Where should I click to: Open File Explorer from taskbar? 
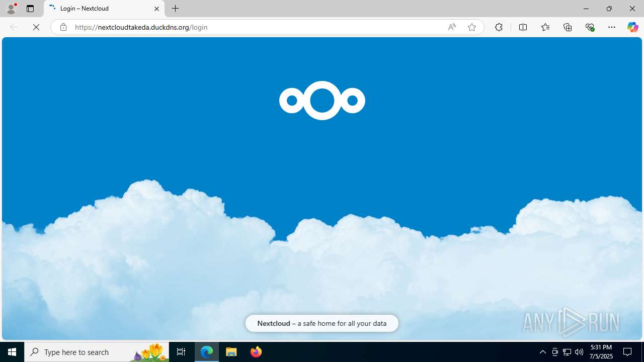(x=231, y=352)
